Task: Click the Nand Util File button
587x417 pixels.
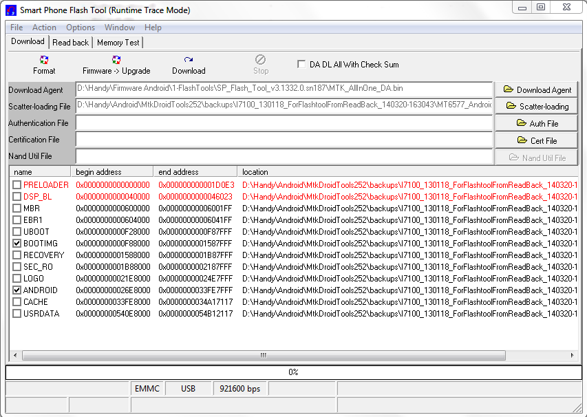Action: (537, 158)
